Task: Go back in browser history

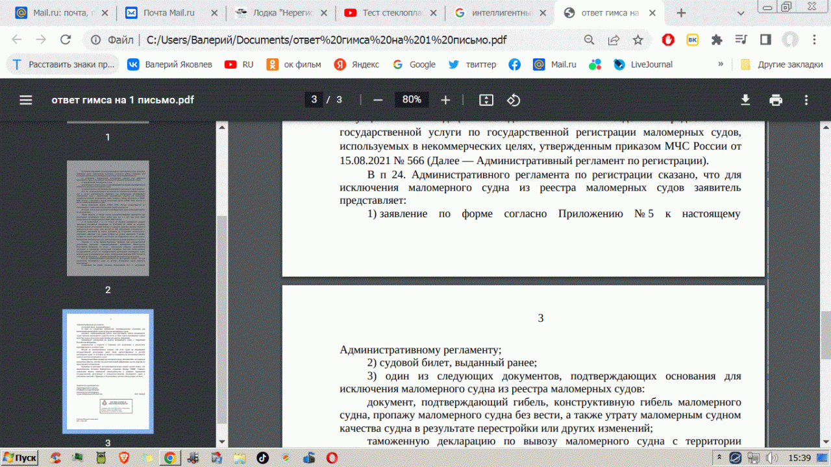Action: 18,40
